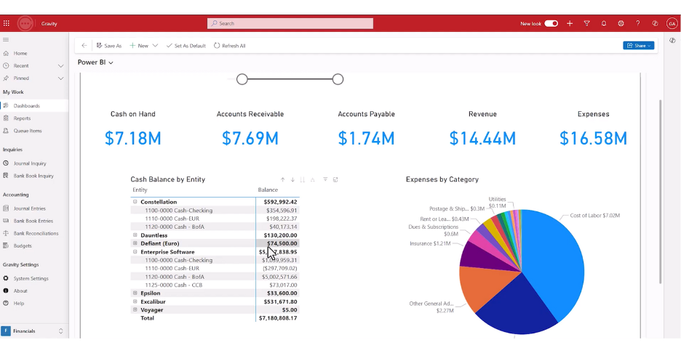The width and height of the screenshot is (681, 353).
Task: Open Journal Entries
Action: coord(30,208)
